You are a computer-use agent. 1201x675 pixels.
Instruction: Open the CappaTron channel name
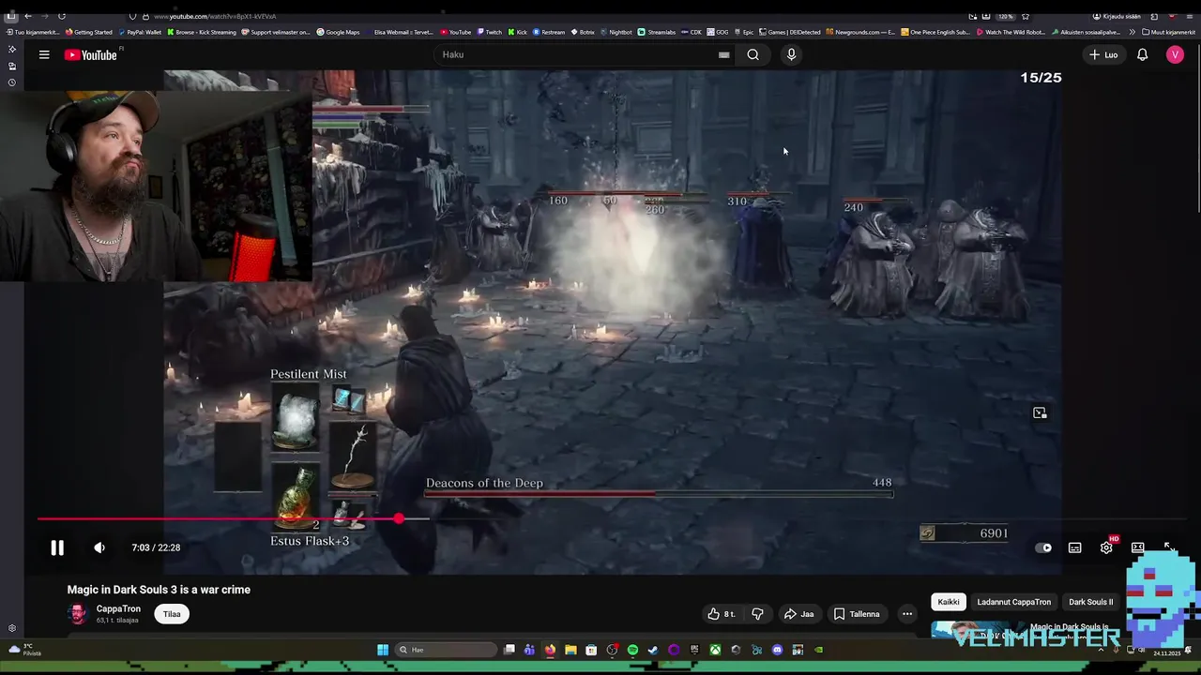(x=118, y=608)
